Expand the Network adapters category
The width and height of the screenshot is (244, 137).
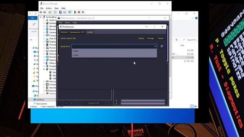[44, 60]
